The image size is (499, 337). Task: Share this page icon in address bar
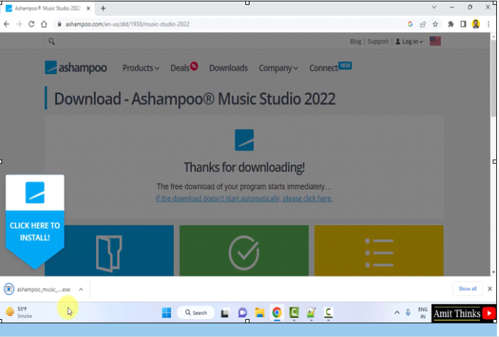pyautogui.click(x=423, y=24)
